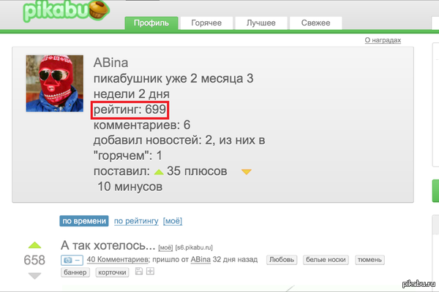Viewport: 439px width, 292px height.
Task: Open the Свежее tab
Action: click(x=316, y=23)
